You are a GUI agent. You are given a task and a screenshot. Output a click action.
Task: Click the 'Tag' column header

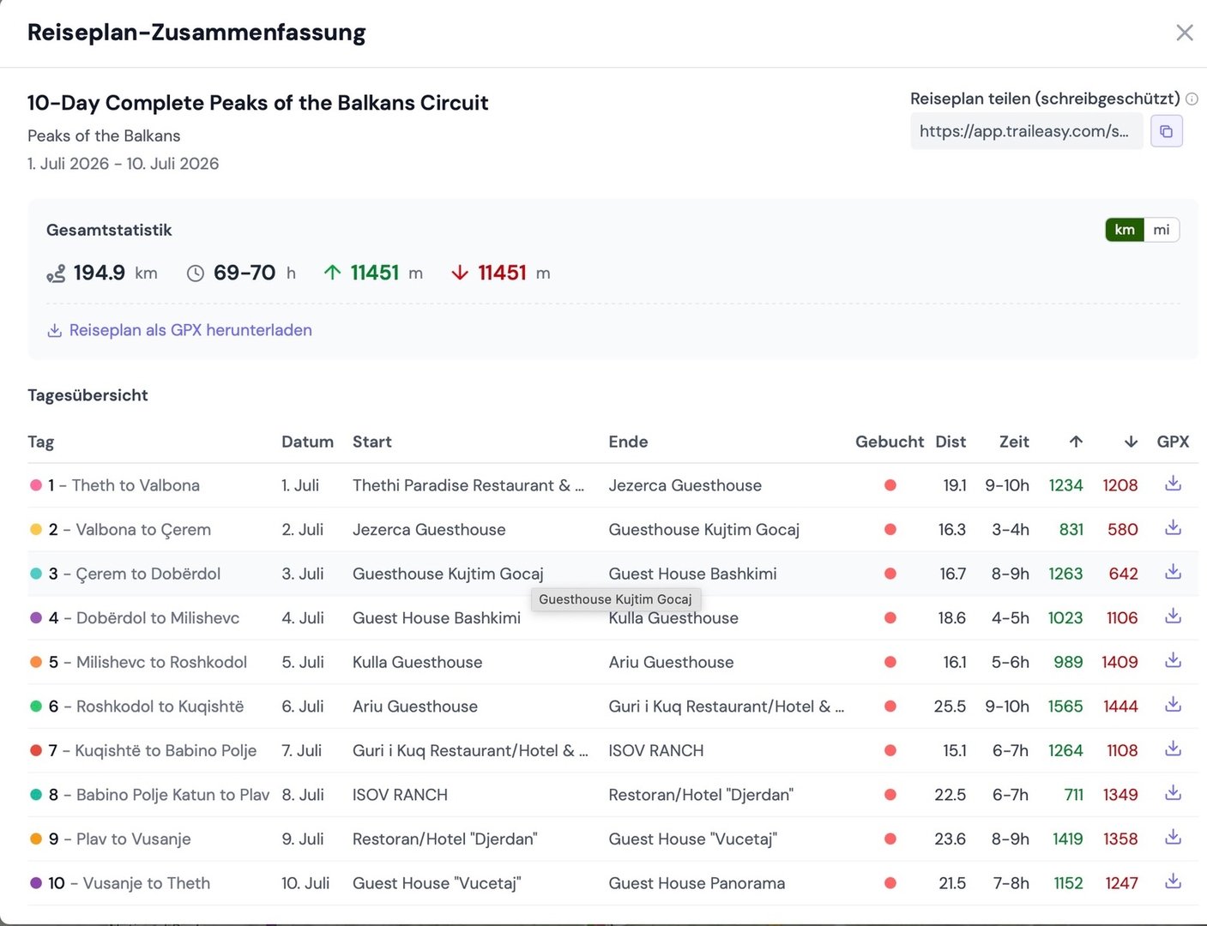coord(40,442)
